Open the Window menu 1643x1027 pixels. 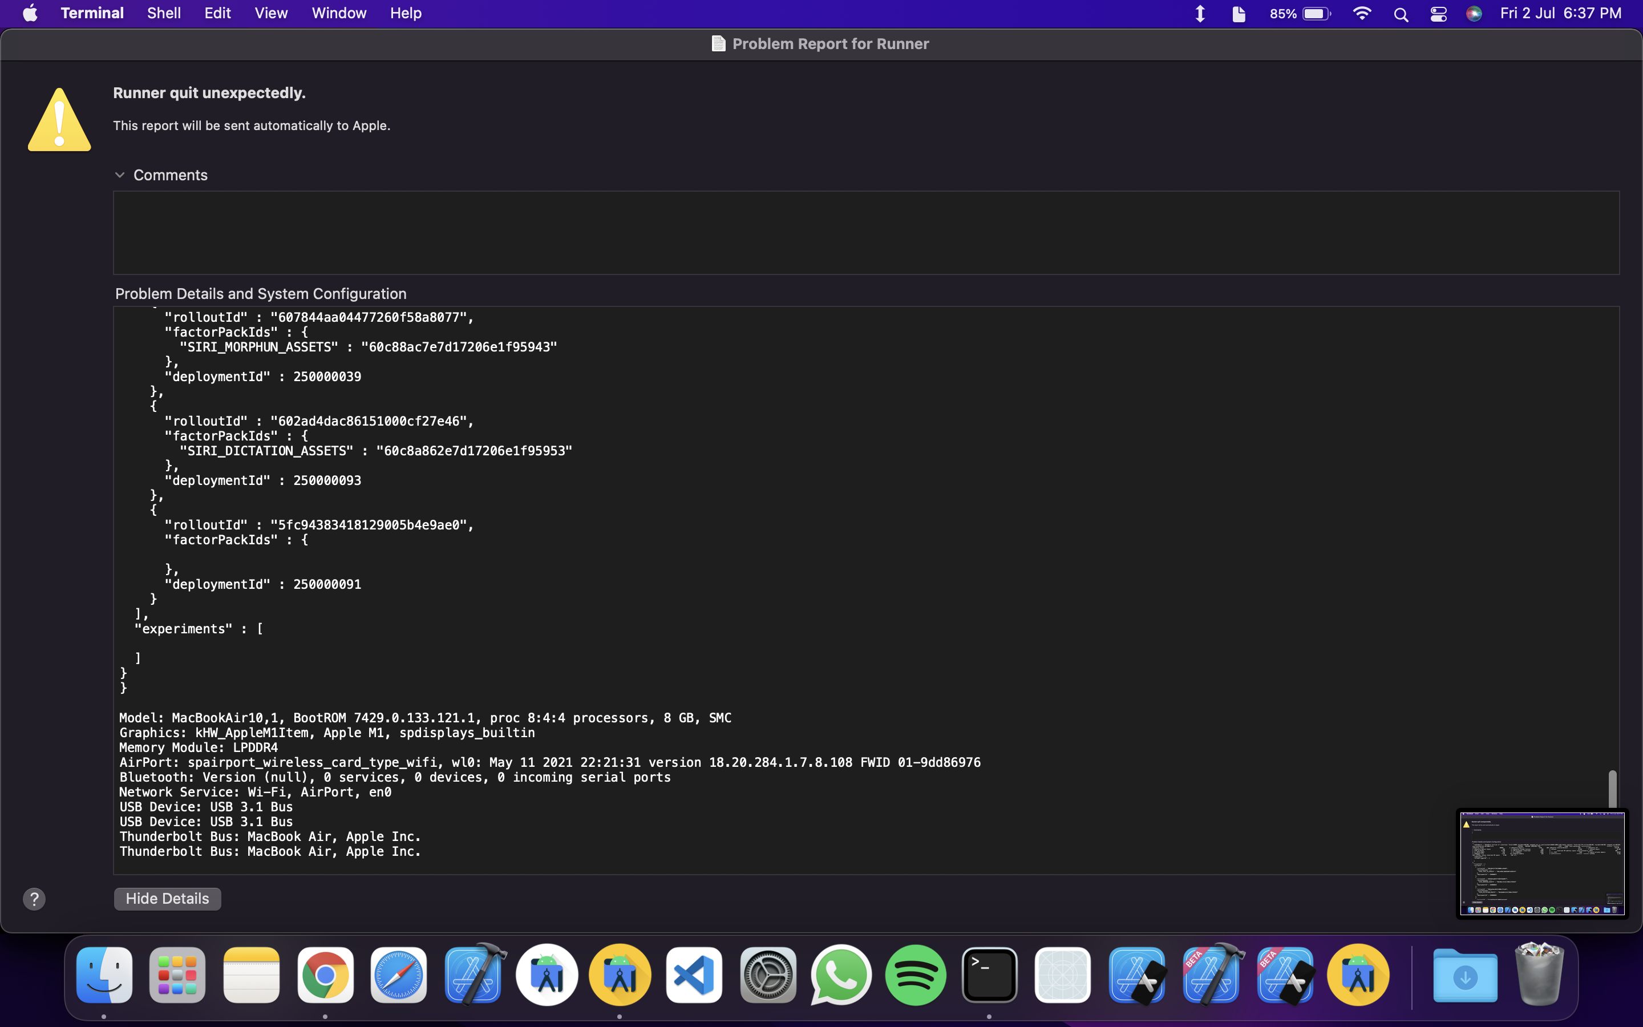(x=339, y=13)
